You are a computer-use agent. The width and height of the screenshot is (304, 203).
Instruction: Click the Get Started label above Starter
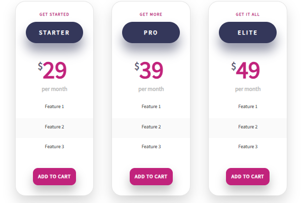pyautogui.click(x=54, y=14)
